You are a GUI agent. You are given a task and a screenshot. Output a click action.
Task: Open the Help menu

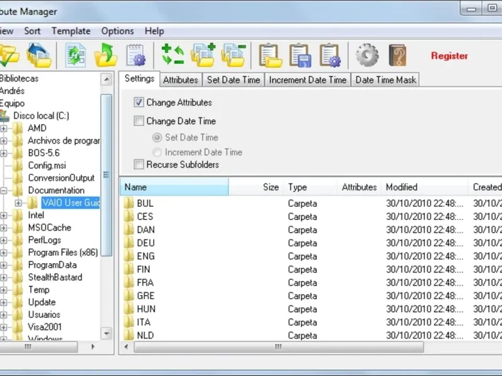154,31
